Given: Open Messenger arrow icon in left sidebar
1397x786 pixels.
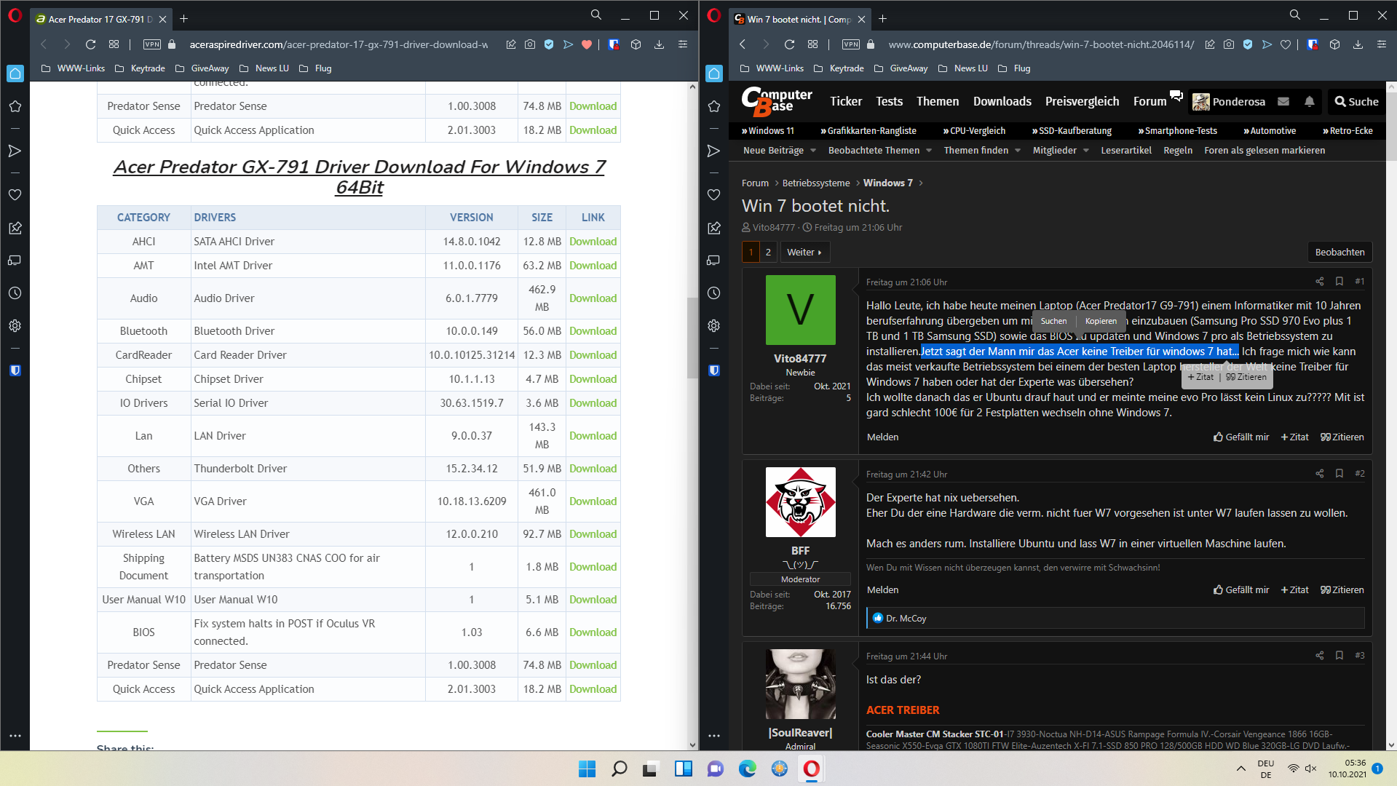Looking at the screenshot, I should (x=15, y=151).
